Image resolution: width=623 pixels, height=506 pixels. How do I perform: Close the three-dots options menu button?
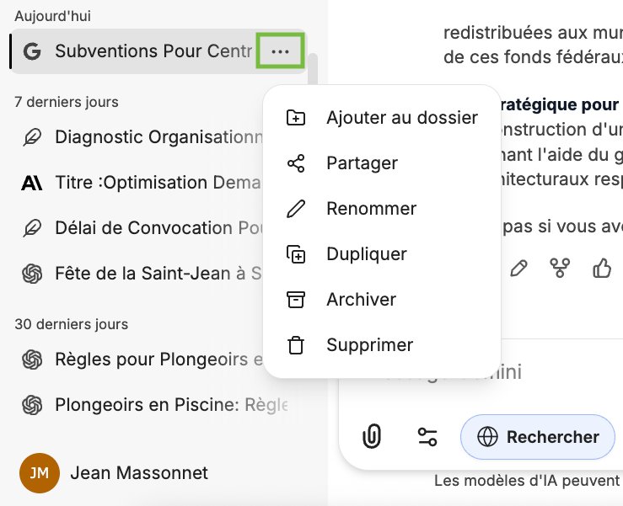click(281, 52)
